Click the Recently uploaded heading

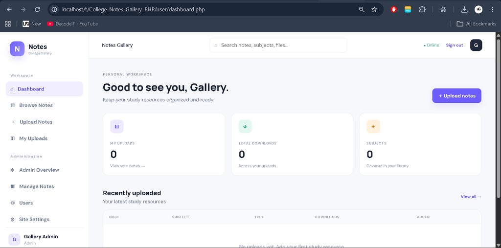tap(132, 193)
